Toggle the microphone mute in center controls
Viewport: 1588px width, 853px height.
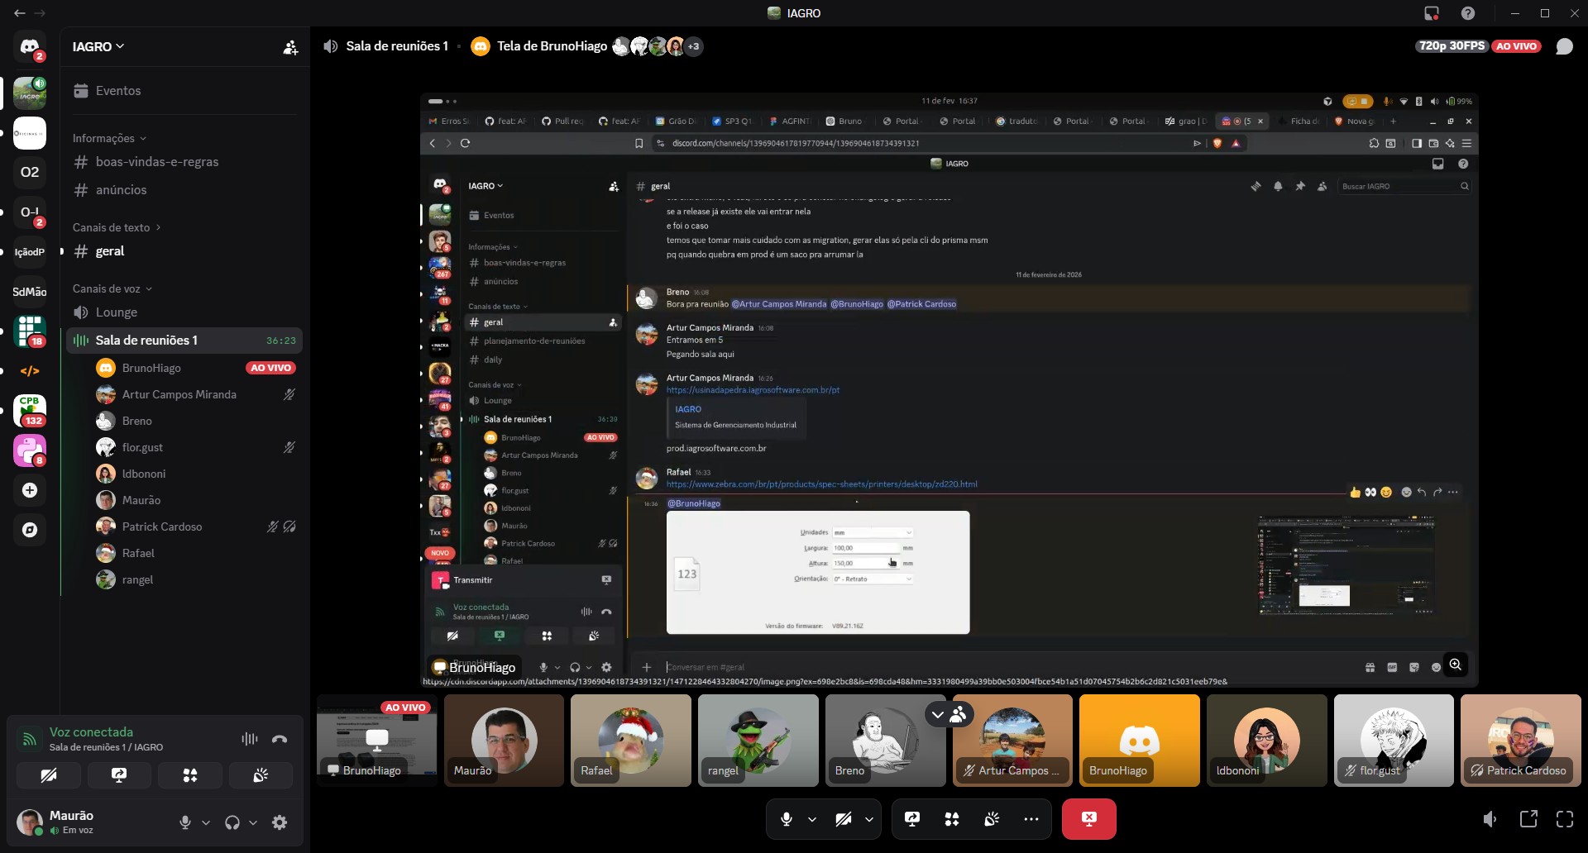[x=787, y=818]
